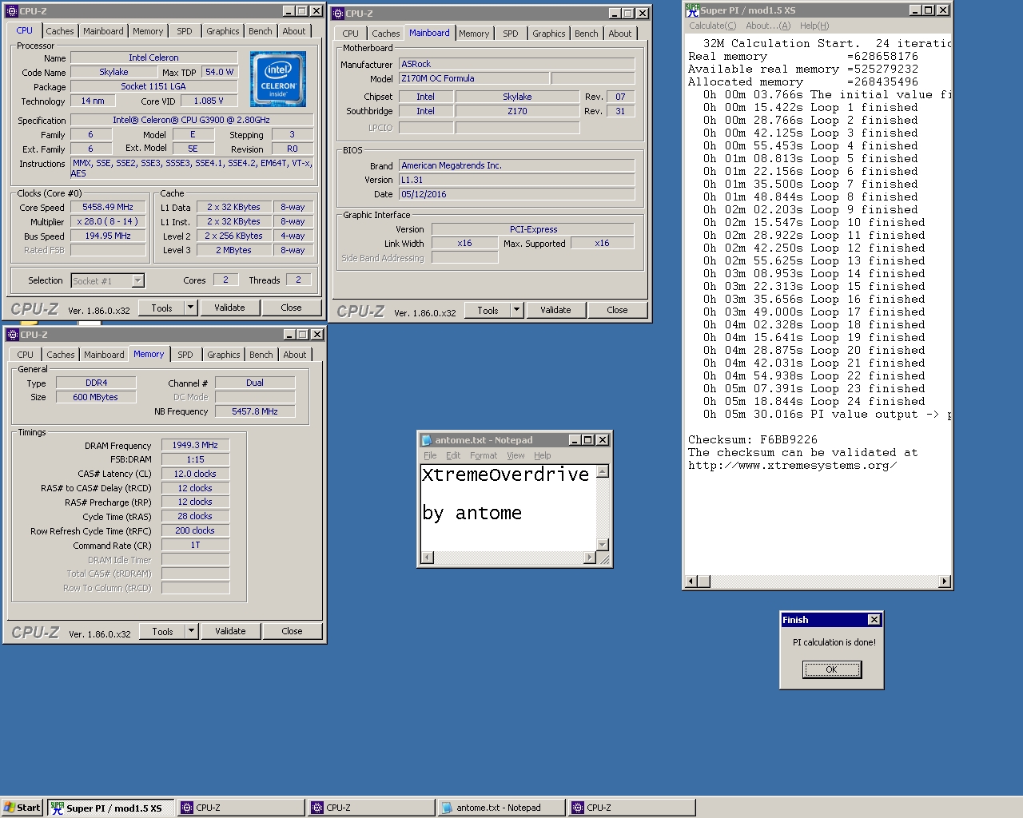Click the BIOS Date field 05/12/2016

point(516,194)
